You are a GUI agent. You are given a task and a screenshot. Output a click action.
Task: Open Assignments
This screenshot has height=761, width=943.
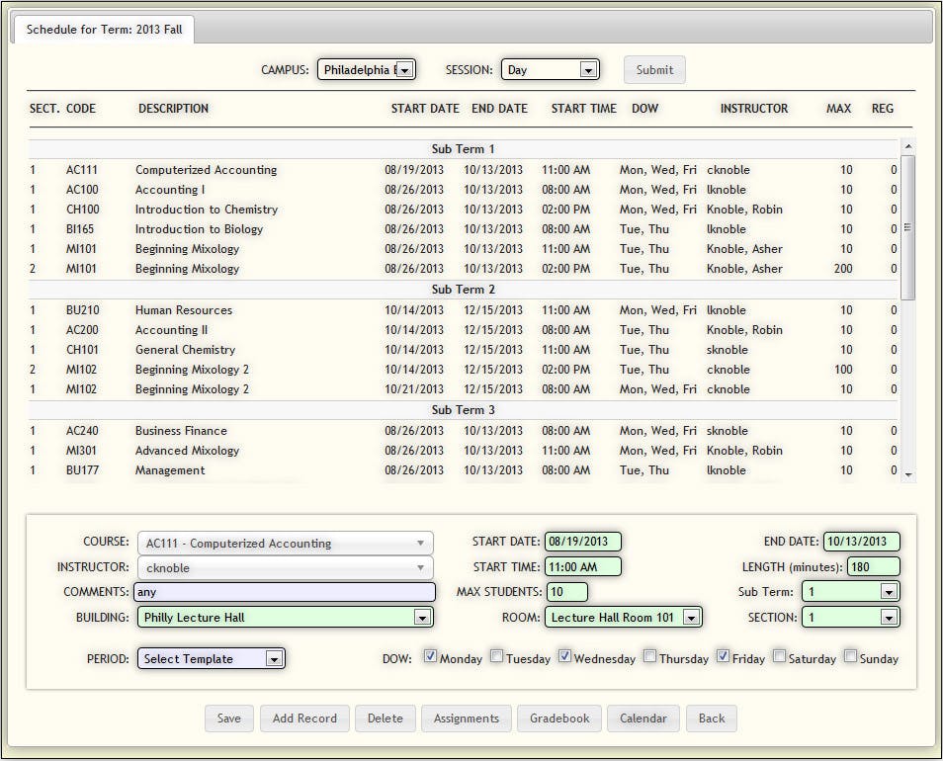[x=467, y=719]
